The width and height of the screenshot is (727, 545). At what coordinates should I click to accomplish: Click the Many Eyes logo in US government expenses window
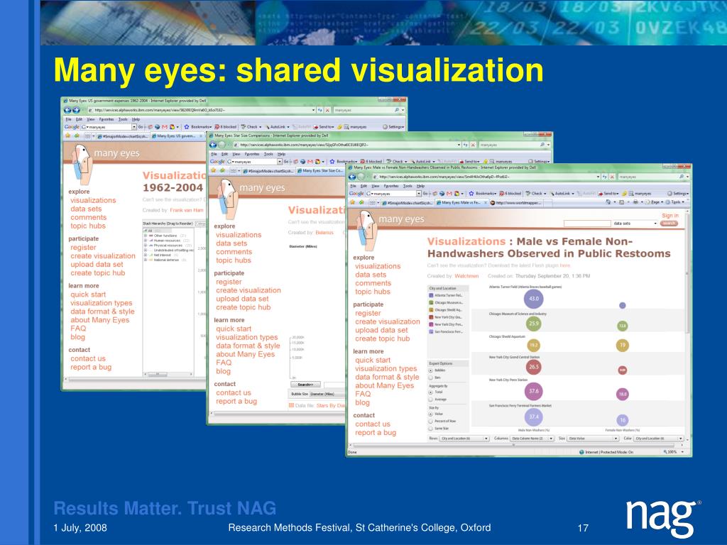pos(82,165)
